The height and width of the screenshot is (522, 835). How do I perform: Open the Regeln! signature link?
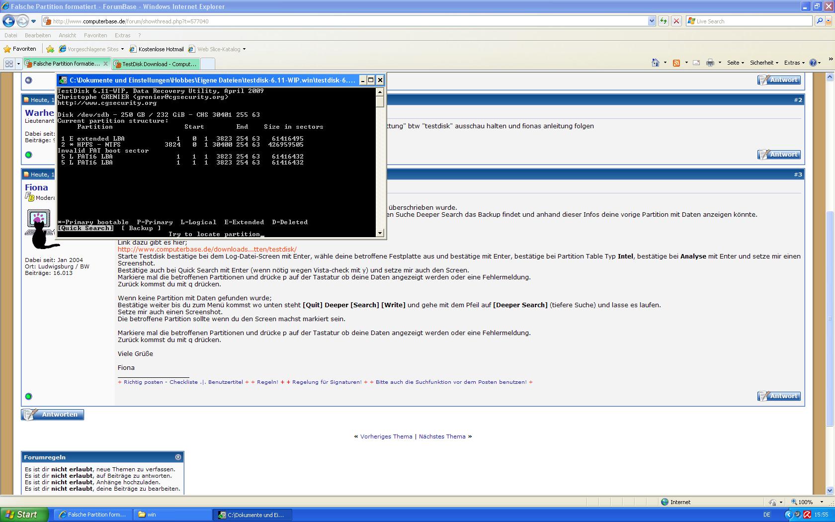click(267, 382)
